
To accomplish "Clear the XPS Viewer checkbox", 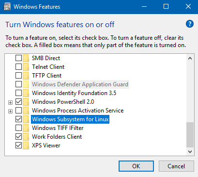I will 18,145.
